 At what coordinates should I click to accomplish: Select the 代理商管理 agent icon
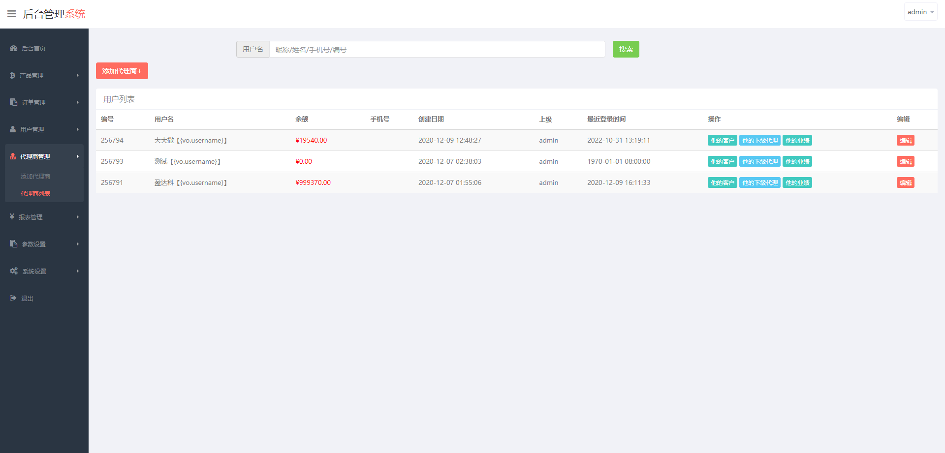point(12,156)
